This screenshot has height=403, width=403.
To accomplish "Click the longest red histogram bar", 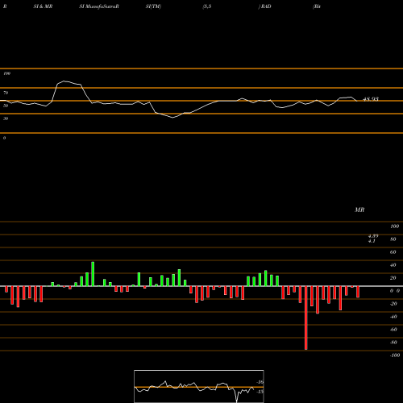I will tap(306, 318).
